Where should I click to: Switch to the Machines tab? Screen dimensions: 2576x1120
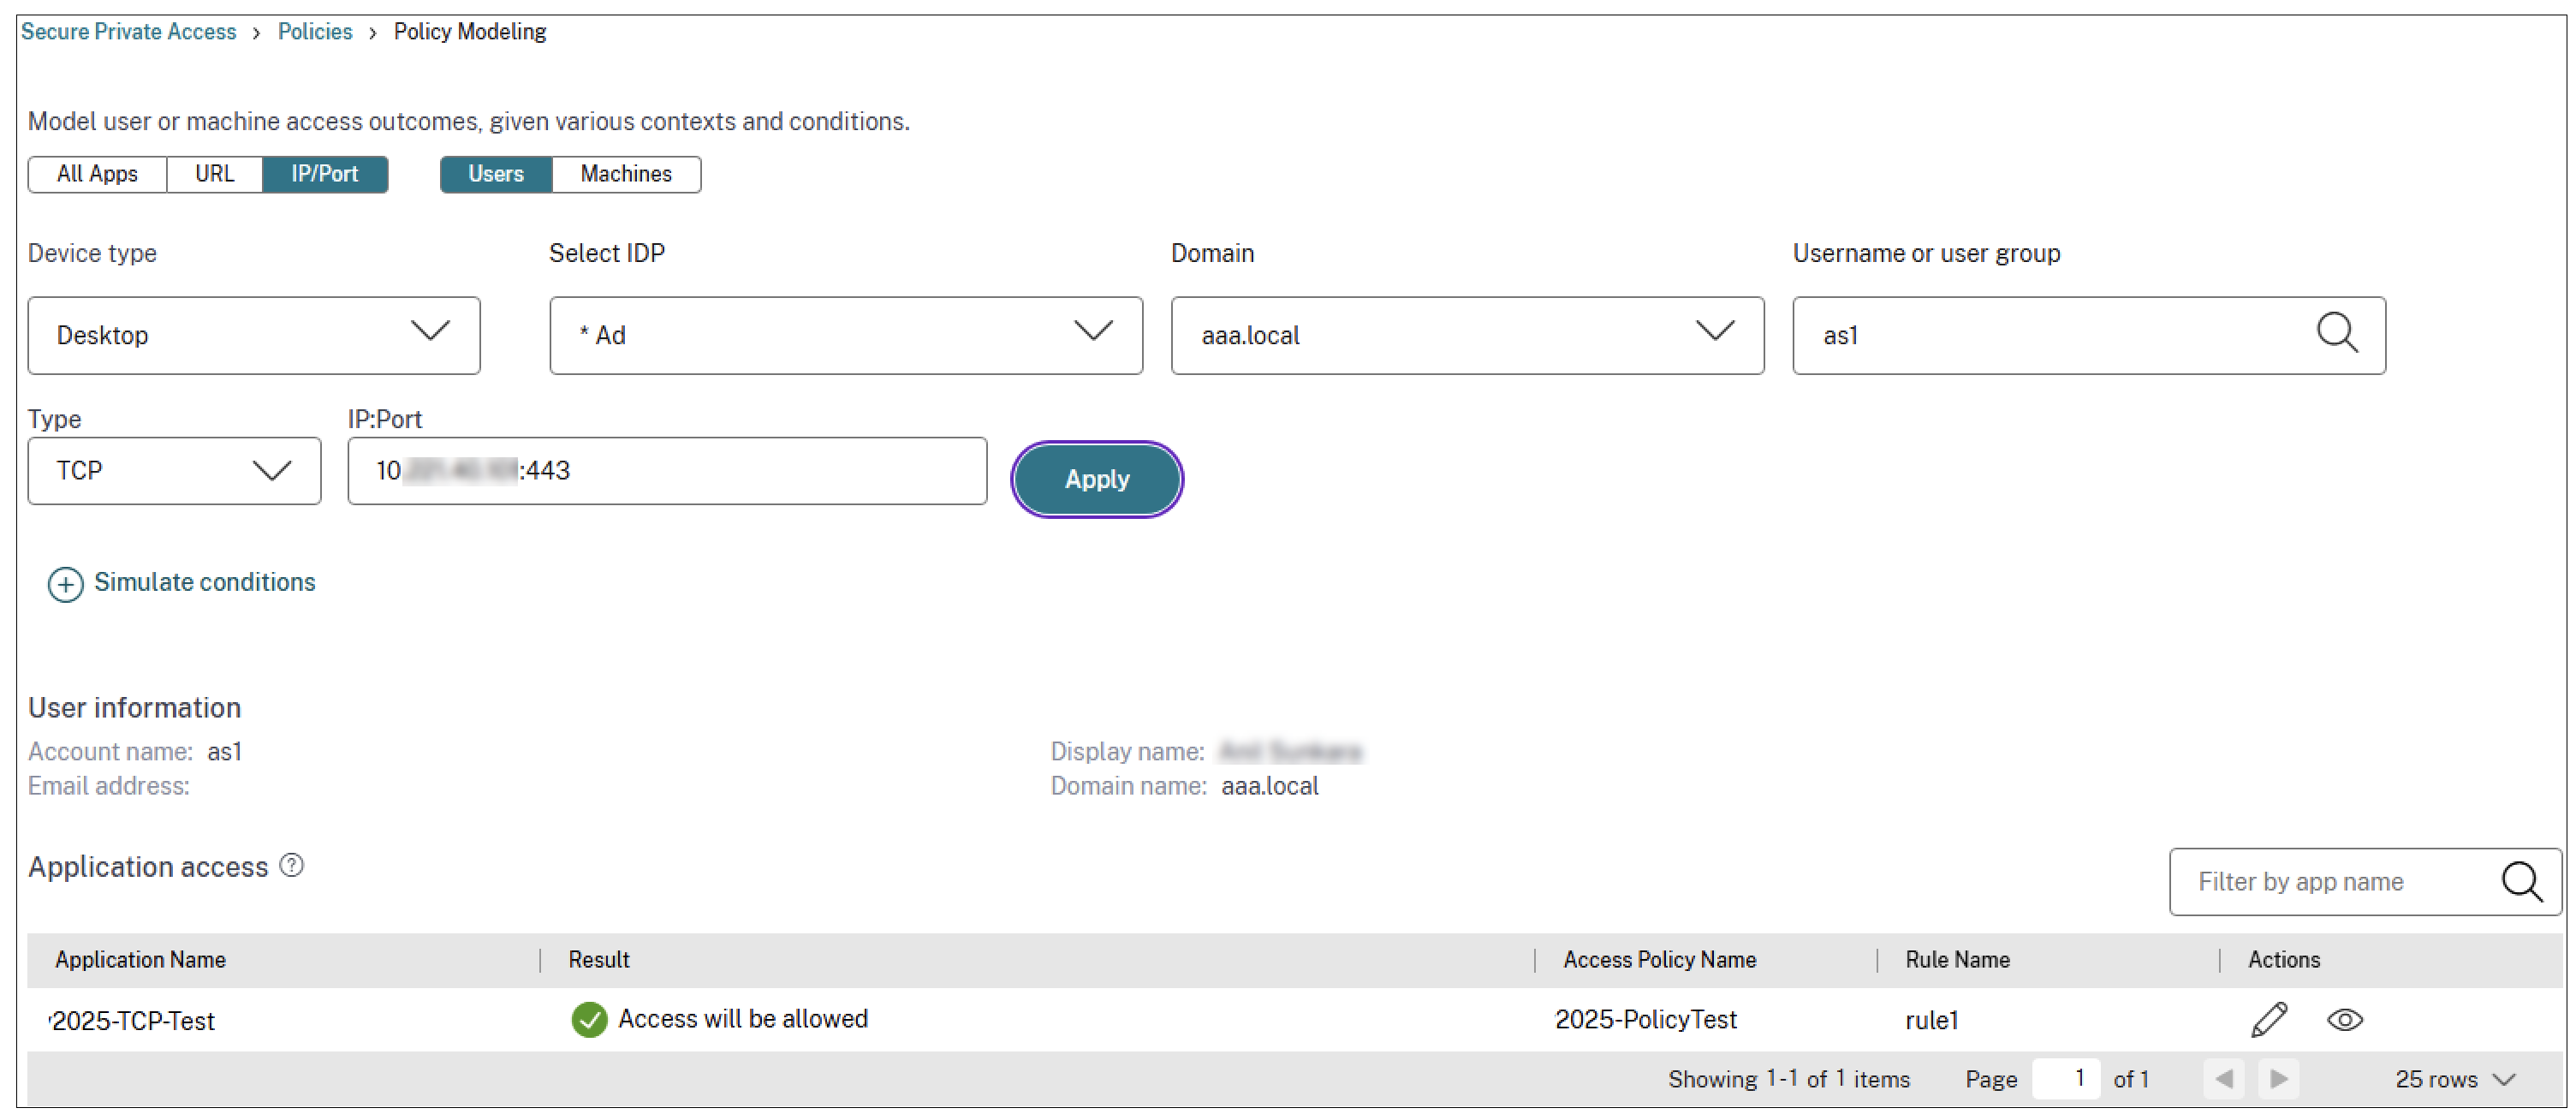click(x=626, y=174)
